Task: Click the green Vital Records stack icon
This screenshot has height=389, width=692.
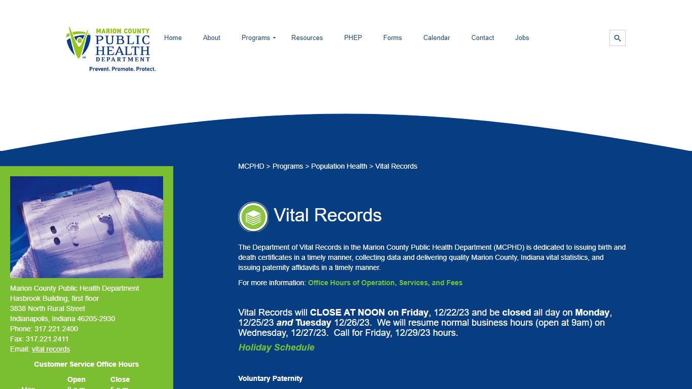Action: (x=253, y=217)
